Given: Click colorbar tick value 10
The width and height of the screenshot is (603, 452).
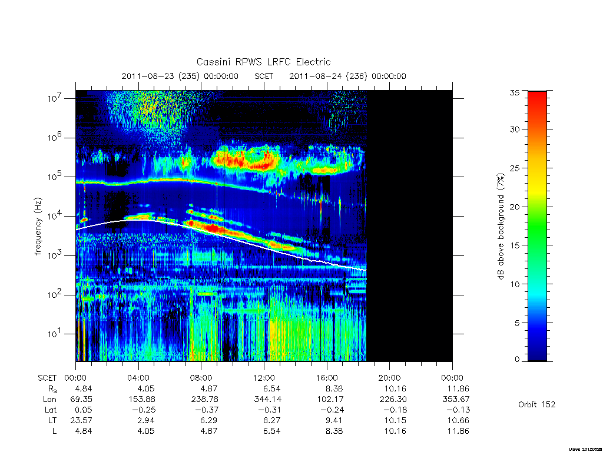Looking at the screenshot, I should 515,284.
